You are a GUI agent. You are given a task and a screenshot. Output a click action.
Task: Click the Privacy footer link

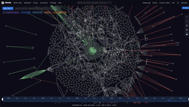[115, 105]
